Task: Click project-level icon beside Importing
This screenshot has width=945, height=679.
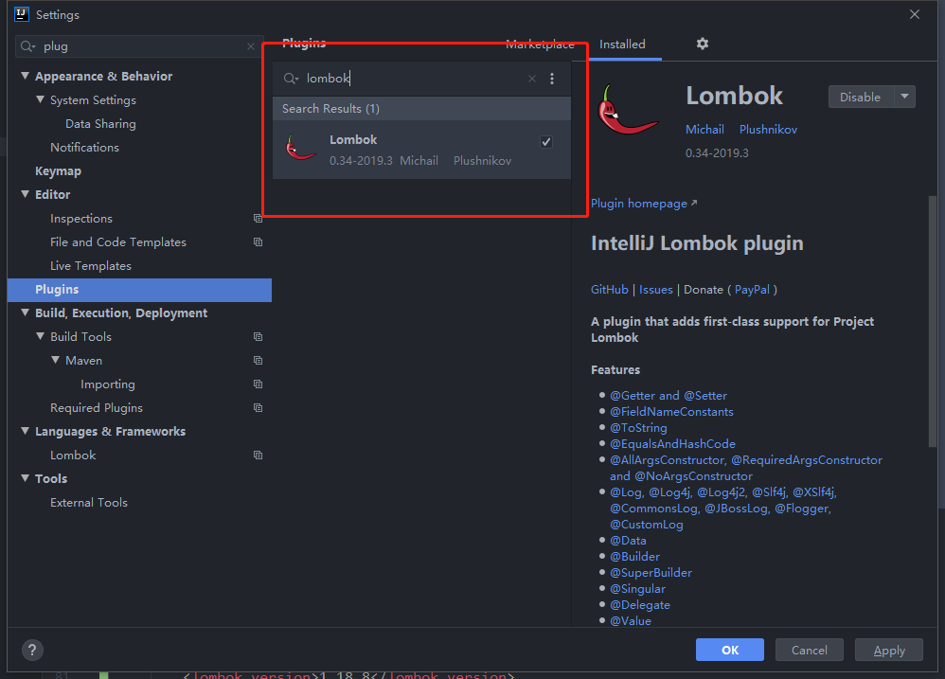Action: [x=258, y=384]
